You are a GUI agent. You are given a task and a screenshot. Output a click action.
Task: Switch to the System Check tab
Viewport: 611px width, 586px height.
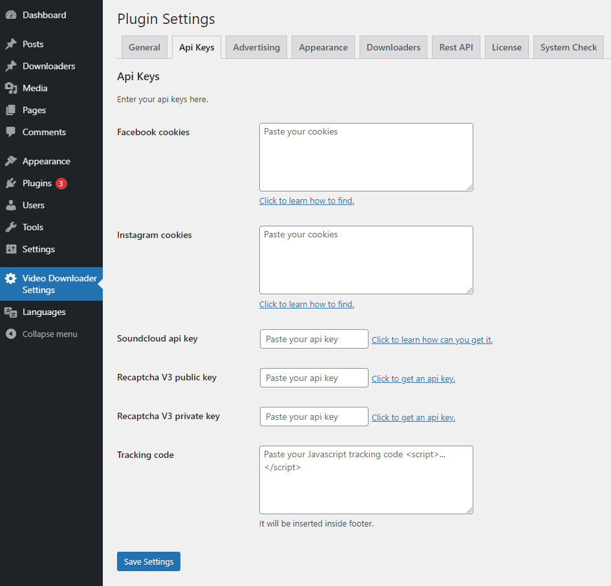coord(568,47)
